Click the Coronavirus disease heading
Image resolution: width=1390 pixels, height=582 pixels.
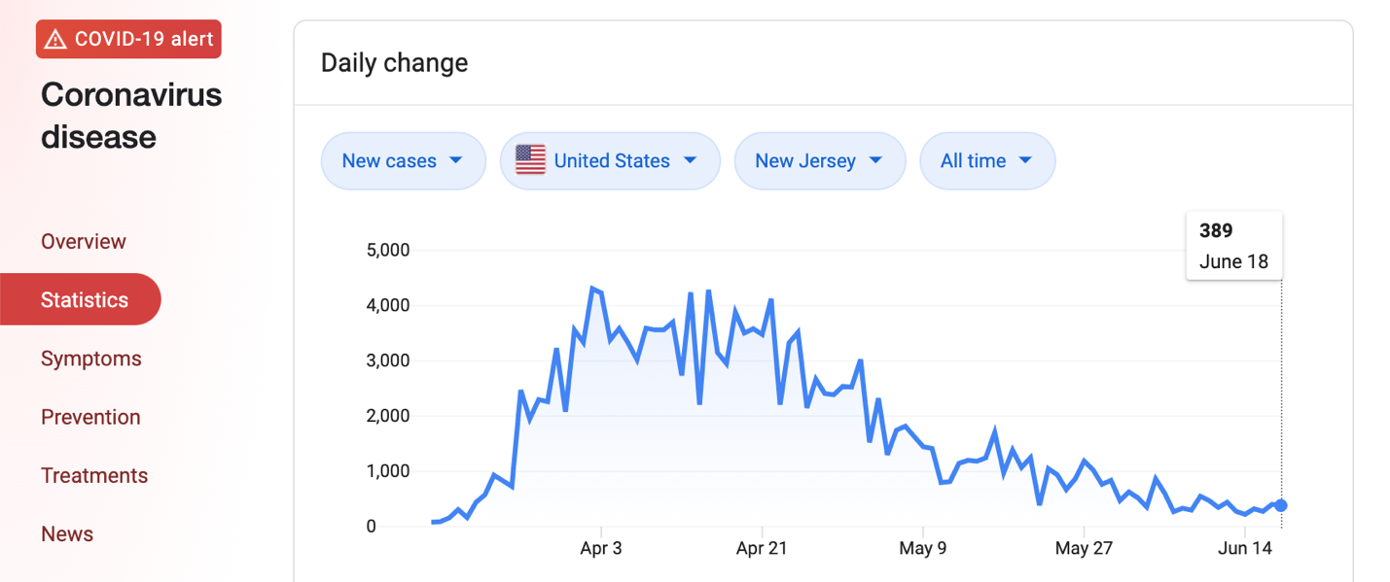coord(131,116)
